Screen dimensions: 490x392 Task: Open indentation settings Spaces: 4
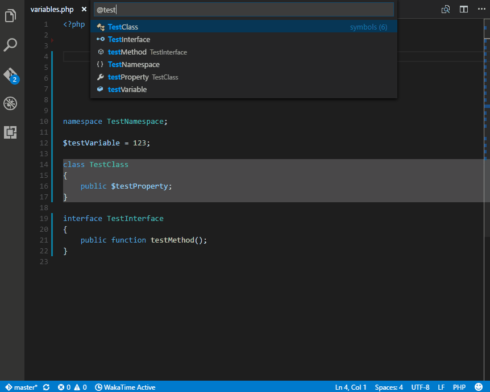click(x=389, y=387)
